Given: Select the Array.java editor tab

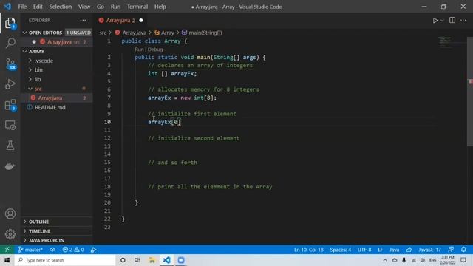Looking at the screenshot, I should [x=120, y=20].
